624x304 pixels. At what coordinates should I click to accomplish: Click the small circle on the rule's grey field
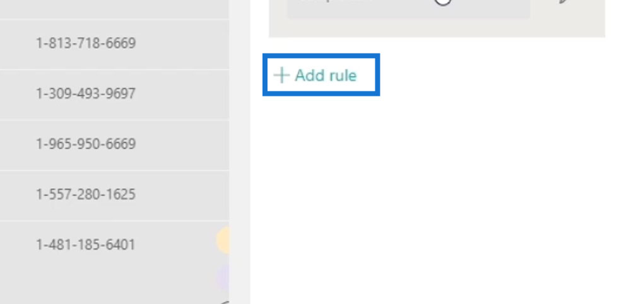(442, 3)
